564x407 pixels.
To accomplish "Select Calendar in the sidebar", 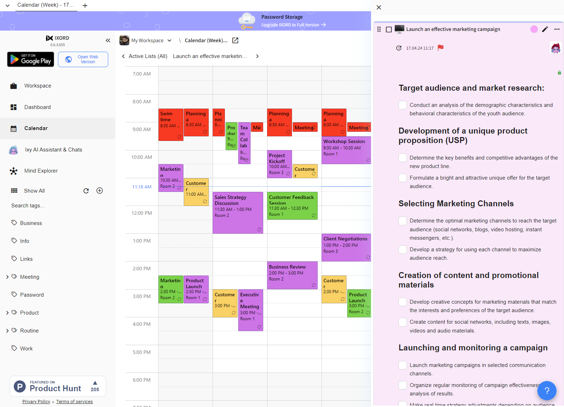I will (x=58, y=128).
